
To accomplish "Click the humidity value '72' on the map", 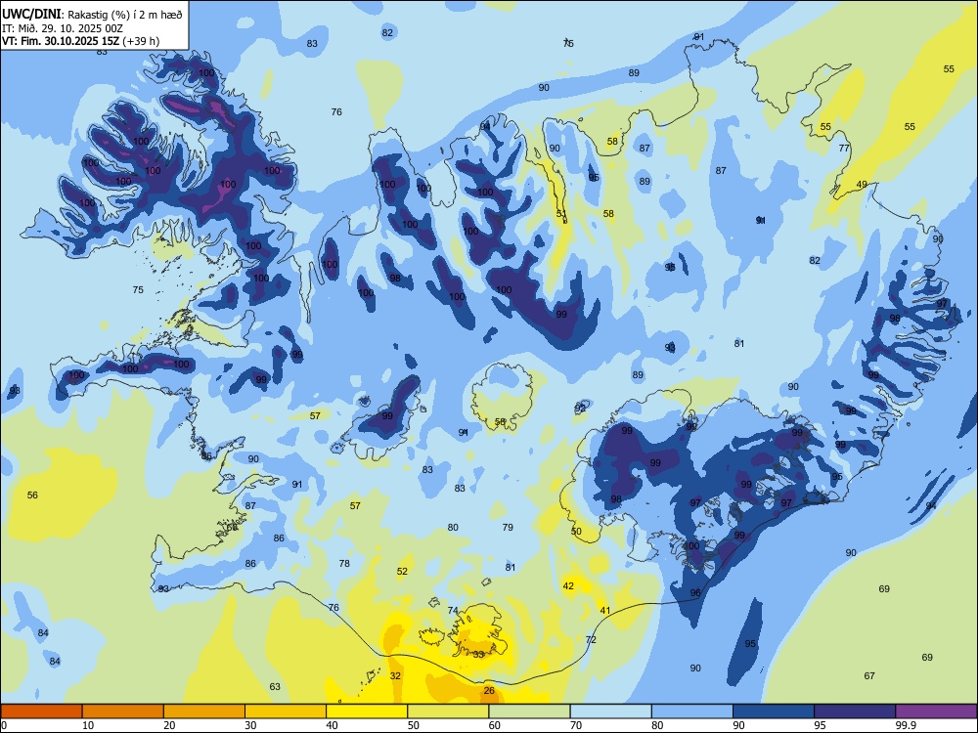I will click(x=592, y=639).
